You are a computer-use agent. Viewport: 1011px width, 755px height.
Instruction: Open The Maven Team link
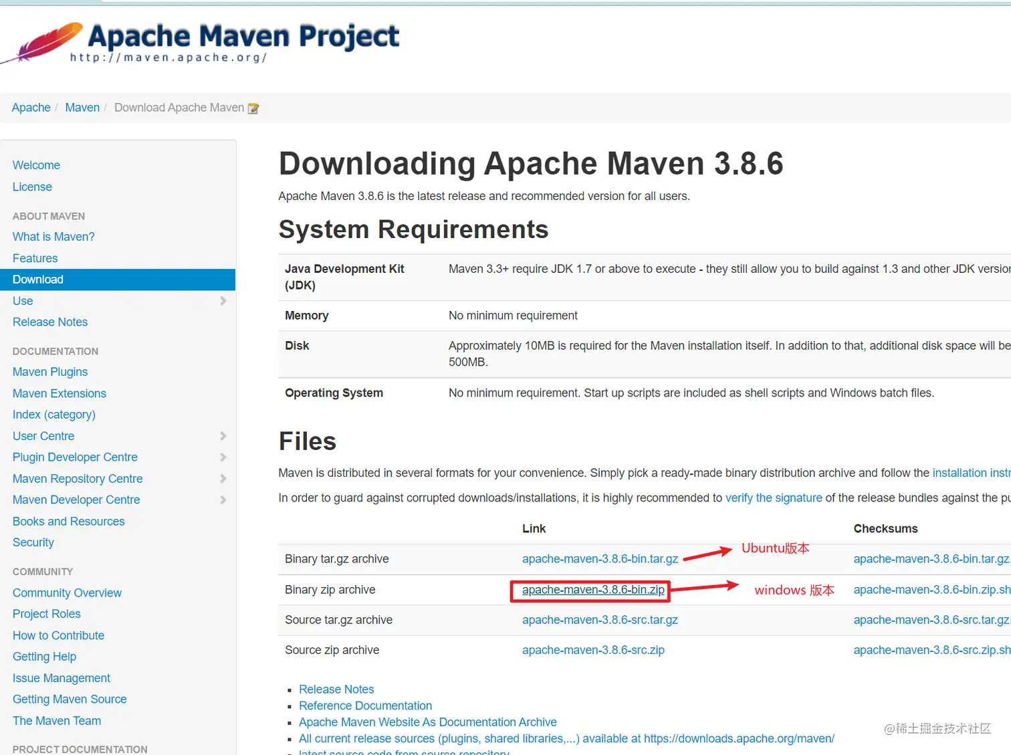[57, 721]
